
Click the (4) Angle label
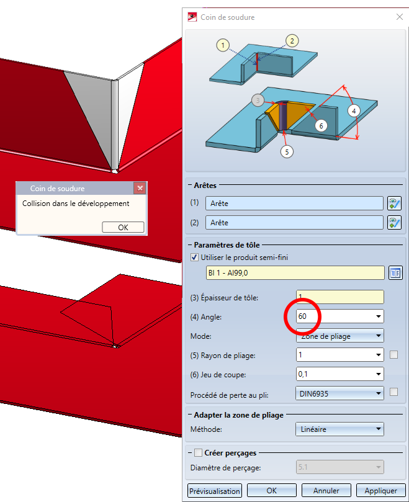205,317
